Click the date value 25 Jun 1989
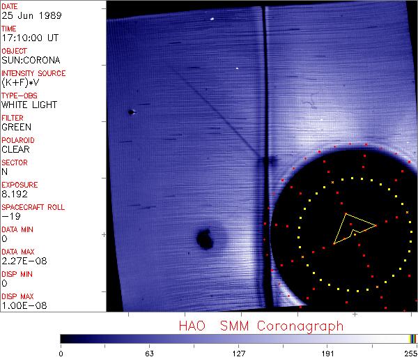The image size is (418, 357). [x=26, y=15]
